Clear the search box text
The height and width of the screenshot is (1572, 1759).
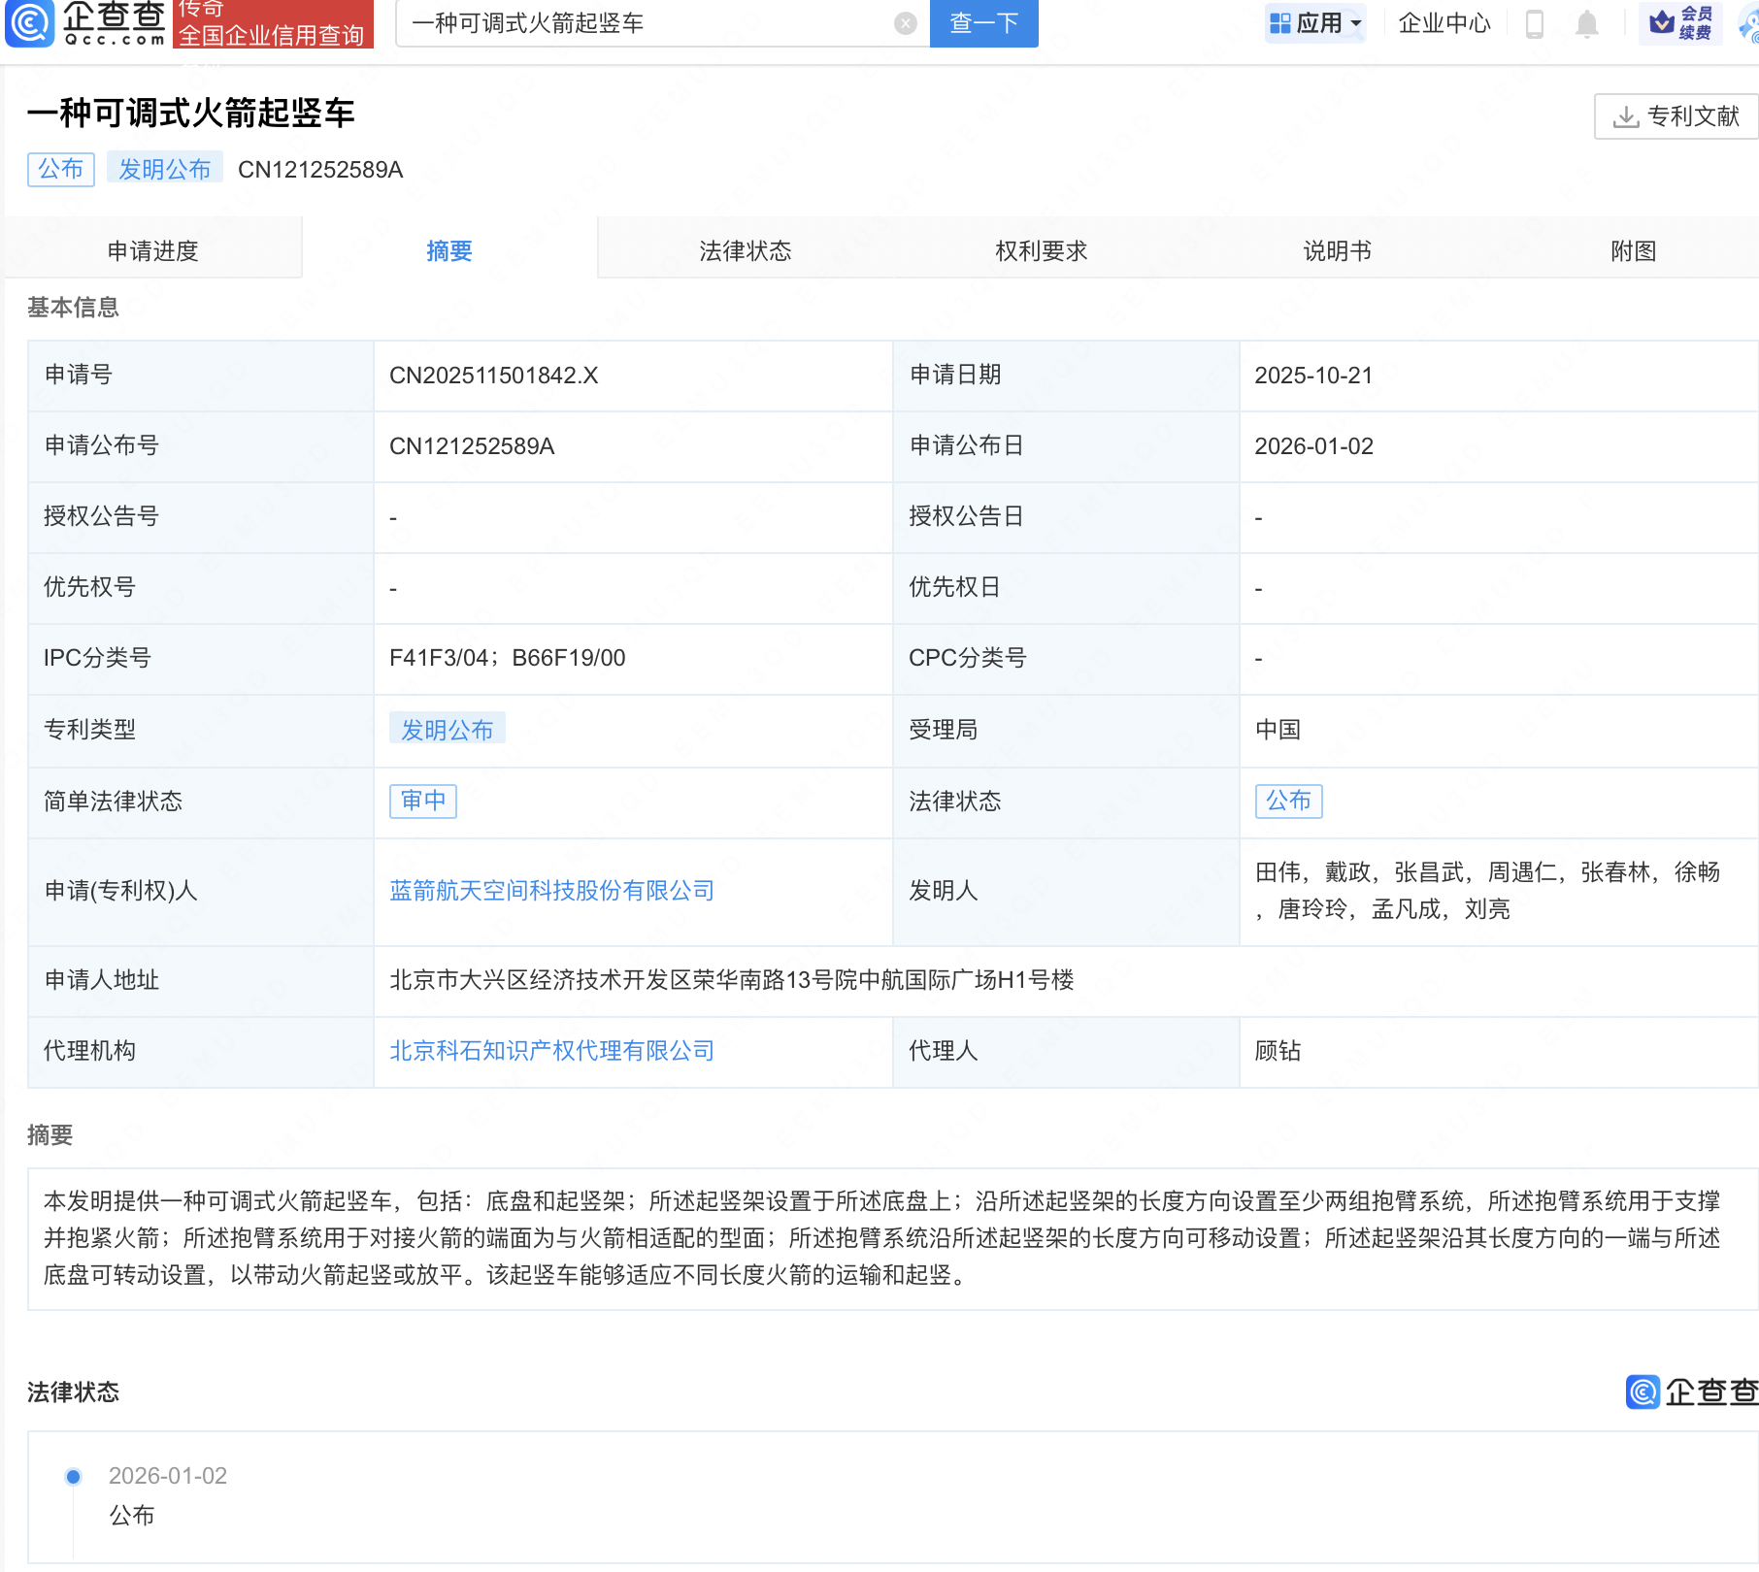tap(905, 23)
